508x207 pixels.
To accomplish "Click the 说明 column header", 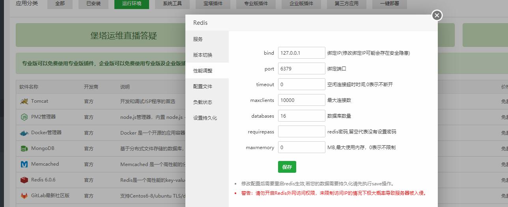I will click(x=125, y=87).
